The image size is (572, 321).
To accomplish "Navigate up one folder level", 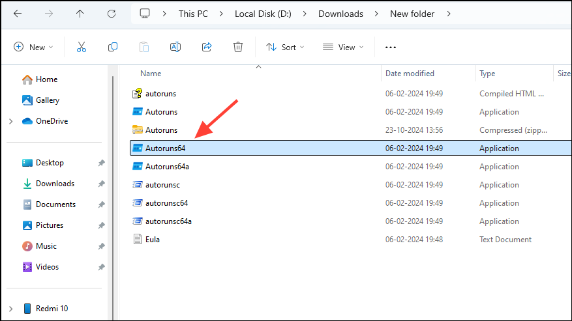I will tap(80, 14).
